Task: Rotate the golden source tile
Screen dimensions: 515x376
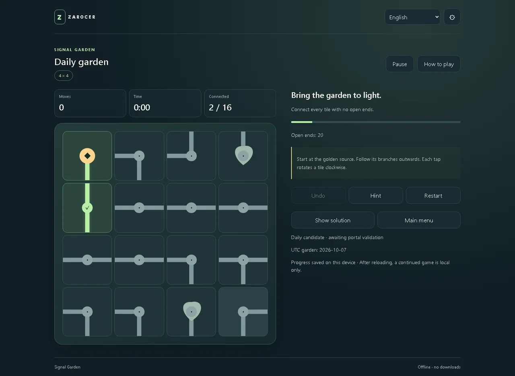Action: 87,156
